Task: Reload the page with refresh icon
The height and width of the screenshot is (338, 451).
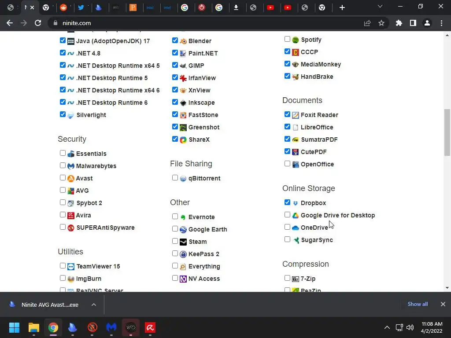Action: tap(38, 23)
